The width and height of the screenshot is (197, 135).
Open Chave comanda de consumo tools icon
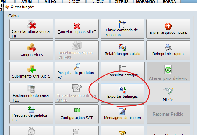pos(123,24)
